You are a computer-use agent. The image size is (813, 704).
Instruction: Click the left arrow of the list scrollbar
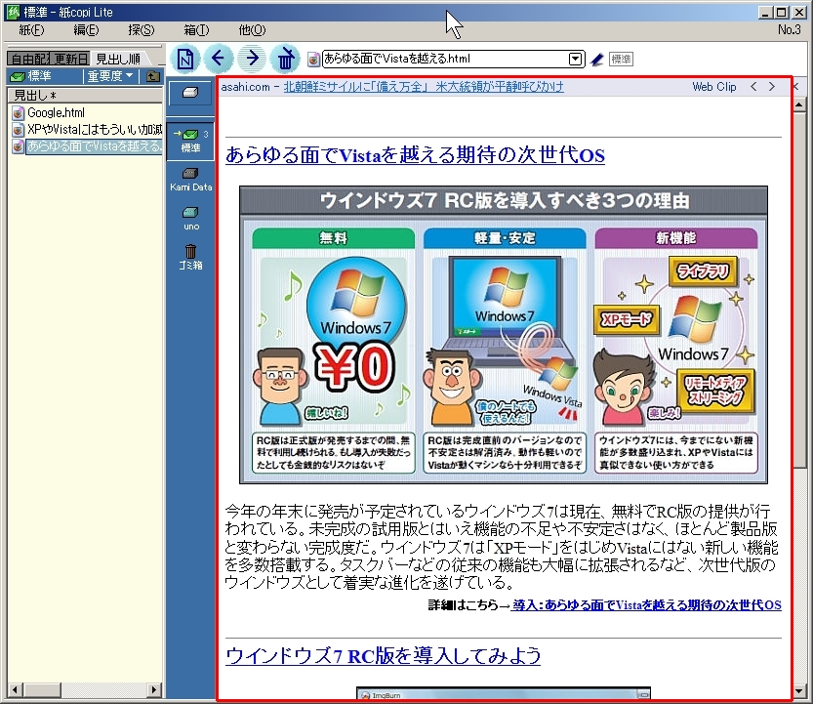pos(16,690)
